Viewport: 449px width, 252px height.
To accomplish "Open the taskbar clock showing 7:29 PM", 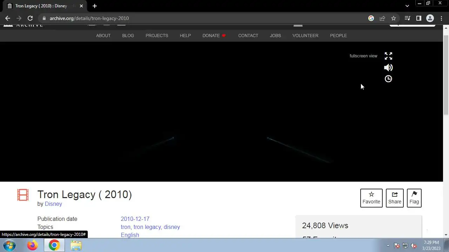I will pyautogui.click(x=431, y=245).
